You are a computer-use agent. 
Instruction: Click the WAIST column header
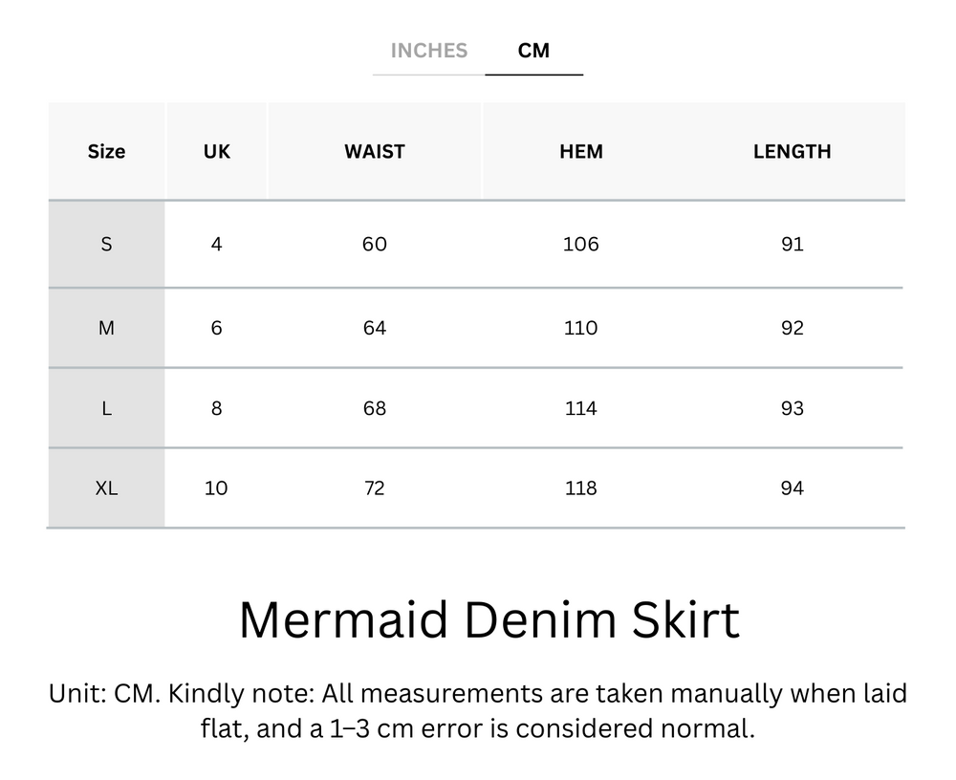[375, 151]
